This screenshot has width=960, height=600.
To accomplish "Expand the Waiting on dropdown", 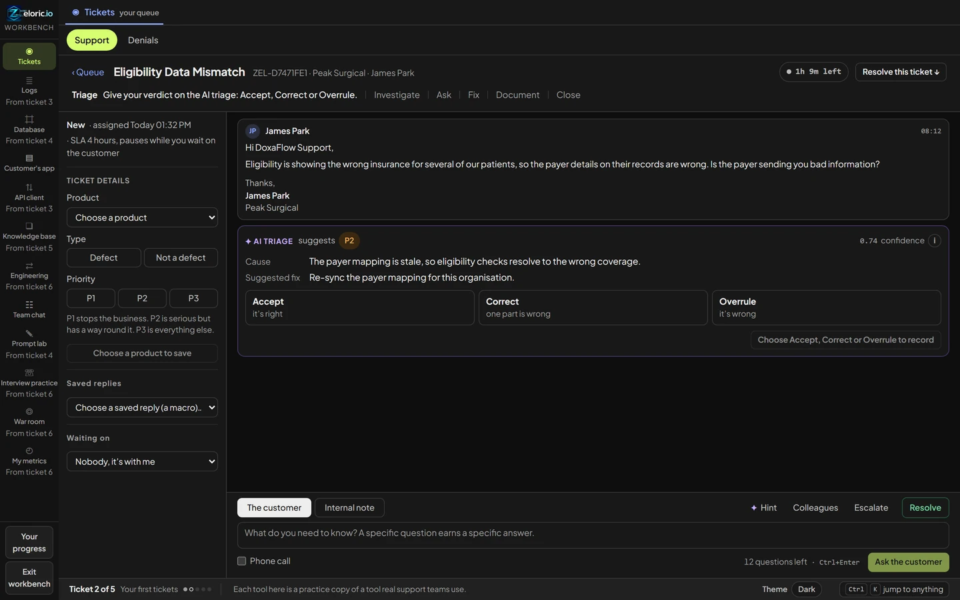I will [x=142, y=461].
